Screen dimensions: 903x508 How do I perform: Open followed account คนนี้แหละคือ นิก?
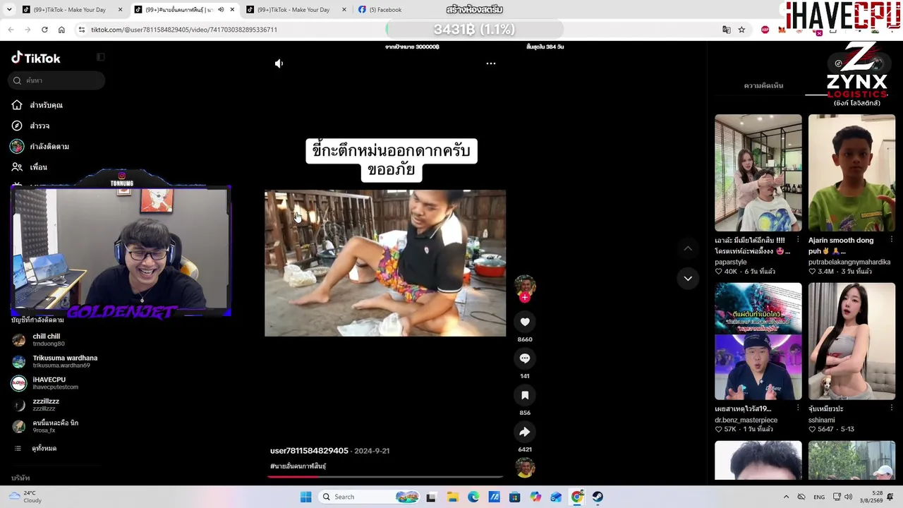pyautogui.click(x=45, y=426)
